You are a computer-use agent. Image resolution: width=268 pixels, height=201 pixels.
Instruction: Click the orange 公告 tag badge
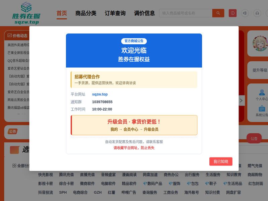pyautogui.click(x=12, y=131)
